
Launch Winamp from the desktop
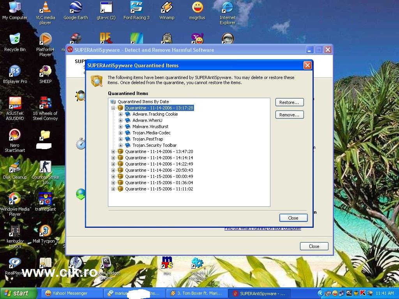pyautogui.click(x=167, y=11)
